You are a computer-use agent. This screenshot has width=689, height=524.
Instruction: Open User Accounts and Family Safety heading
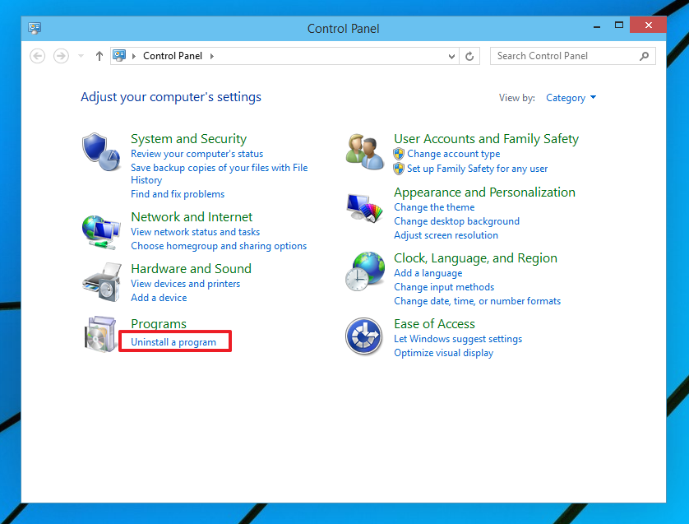click(486, 139)
